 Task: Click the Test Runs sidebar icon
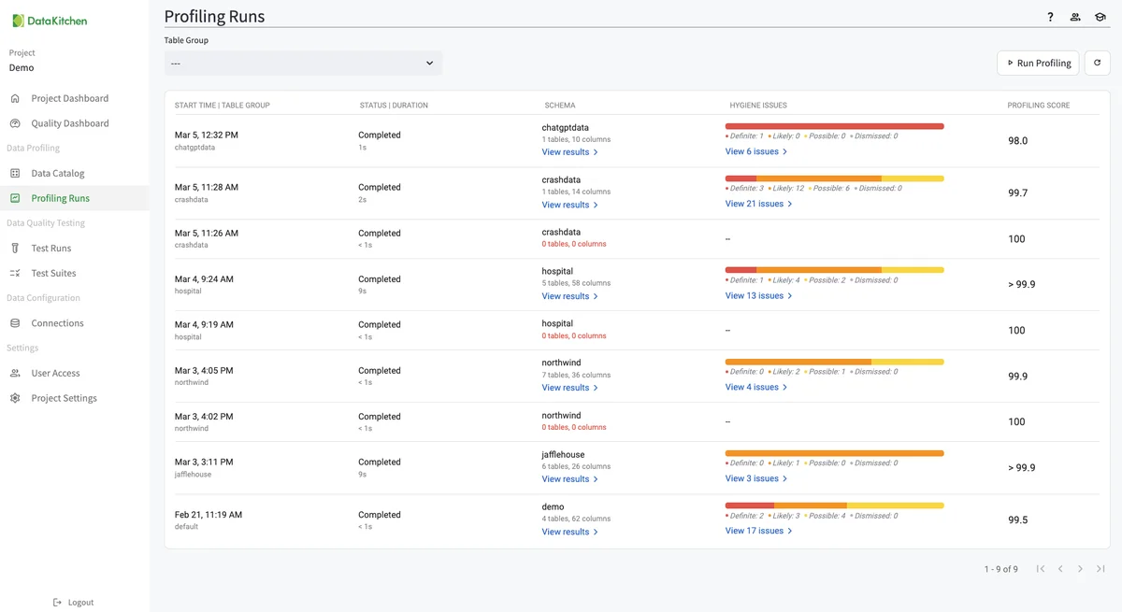pyautogui.click(x=15, y=249)
